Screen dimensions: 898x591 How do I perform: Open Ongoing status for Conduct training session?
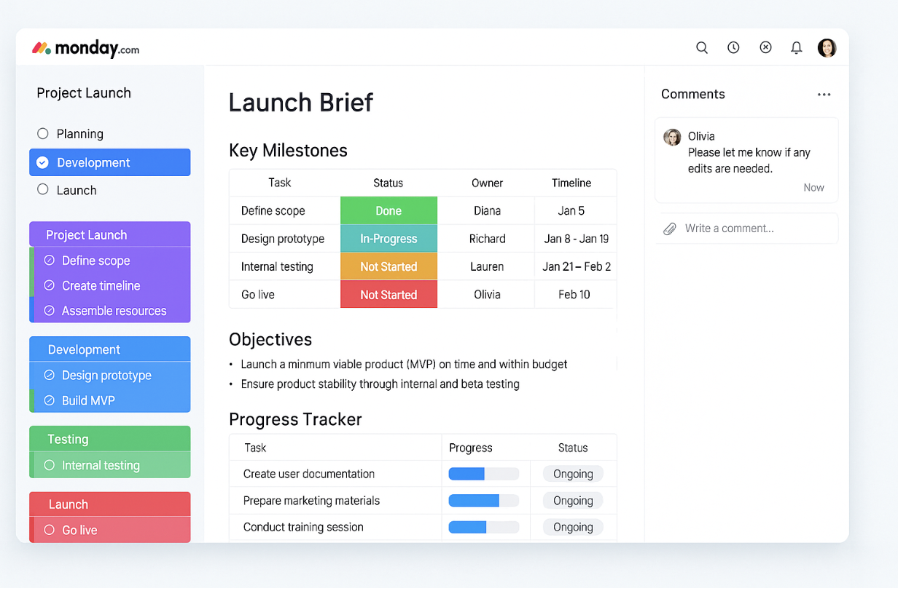[x=573, y=527]
